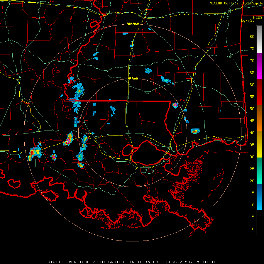The width and height of the screenshot is (264, 264).
Task: Click the 5 value on the scale
Action: click(253, 217)
